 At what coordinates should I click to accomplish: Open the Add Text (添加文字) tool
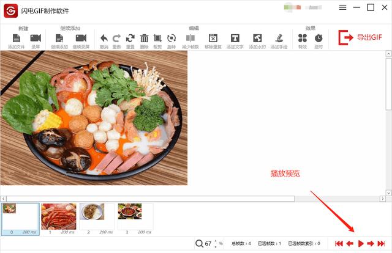(x=235, y=38)
